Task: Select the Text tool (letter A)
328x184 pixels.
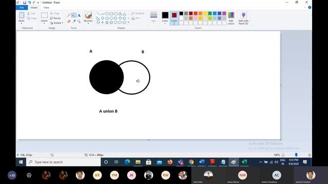Action: 79,15
